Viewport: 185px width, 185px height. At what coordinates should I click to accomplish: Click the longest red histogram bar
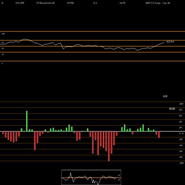point(109,146)
